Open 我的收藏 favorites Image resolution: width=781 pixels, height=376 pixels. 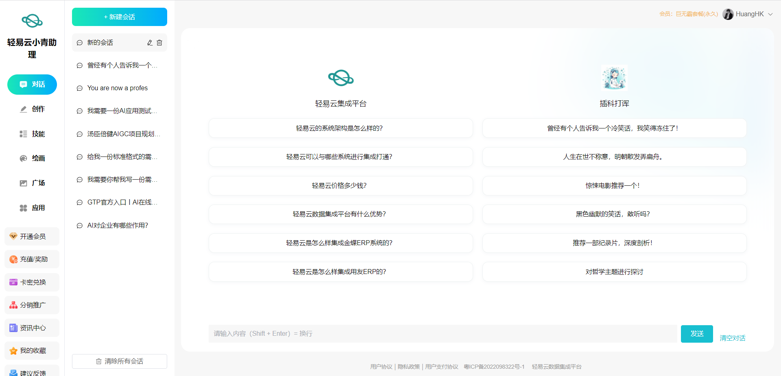pyautogui.click(x=32, y=350)
